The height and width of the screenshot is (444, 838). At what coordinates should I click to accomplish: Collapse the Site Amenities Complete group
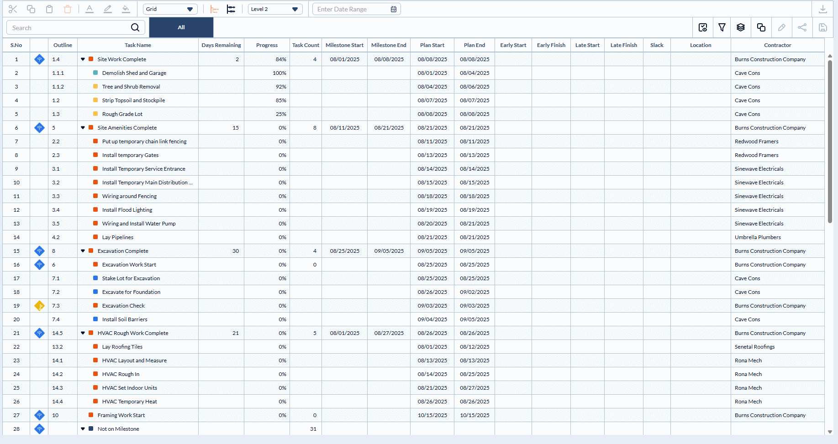83,128
